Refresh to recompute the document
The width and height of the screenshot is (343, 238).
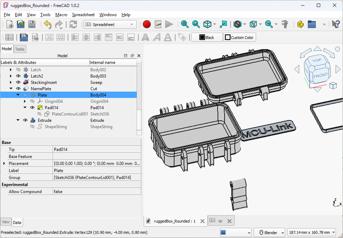click(73, 24)
